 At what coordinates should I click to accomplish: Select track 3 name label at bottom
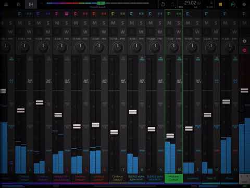point(43,178)
